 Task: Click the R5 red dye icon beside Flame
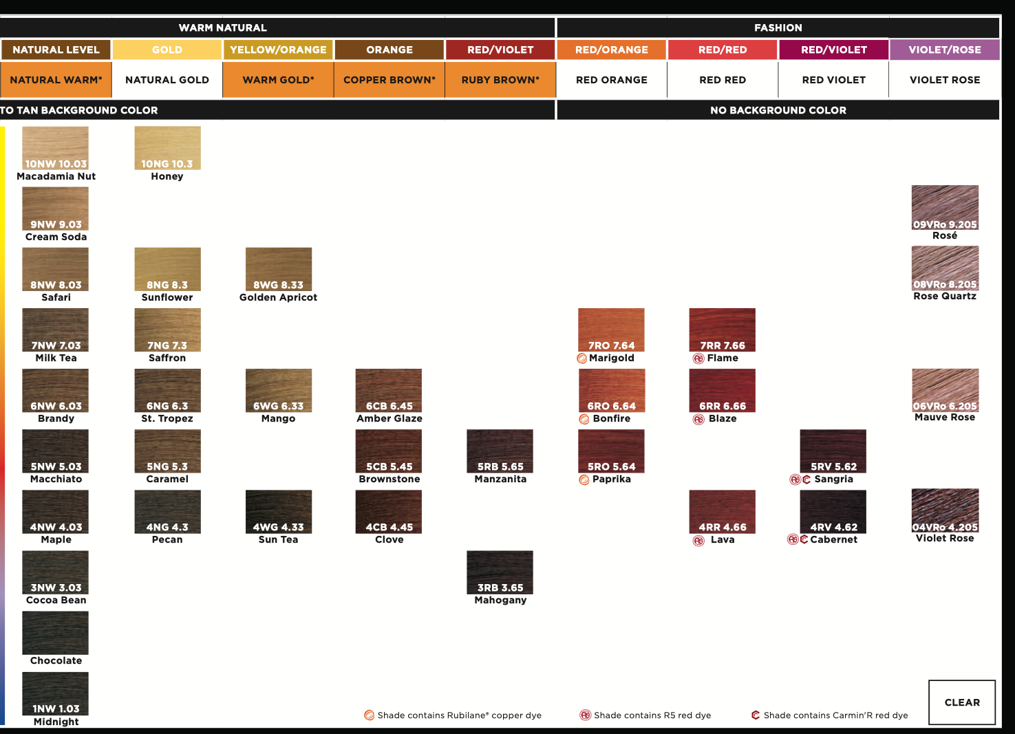pos(698,358)
